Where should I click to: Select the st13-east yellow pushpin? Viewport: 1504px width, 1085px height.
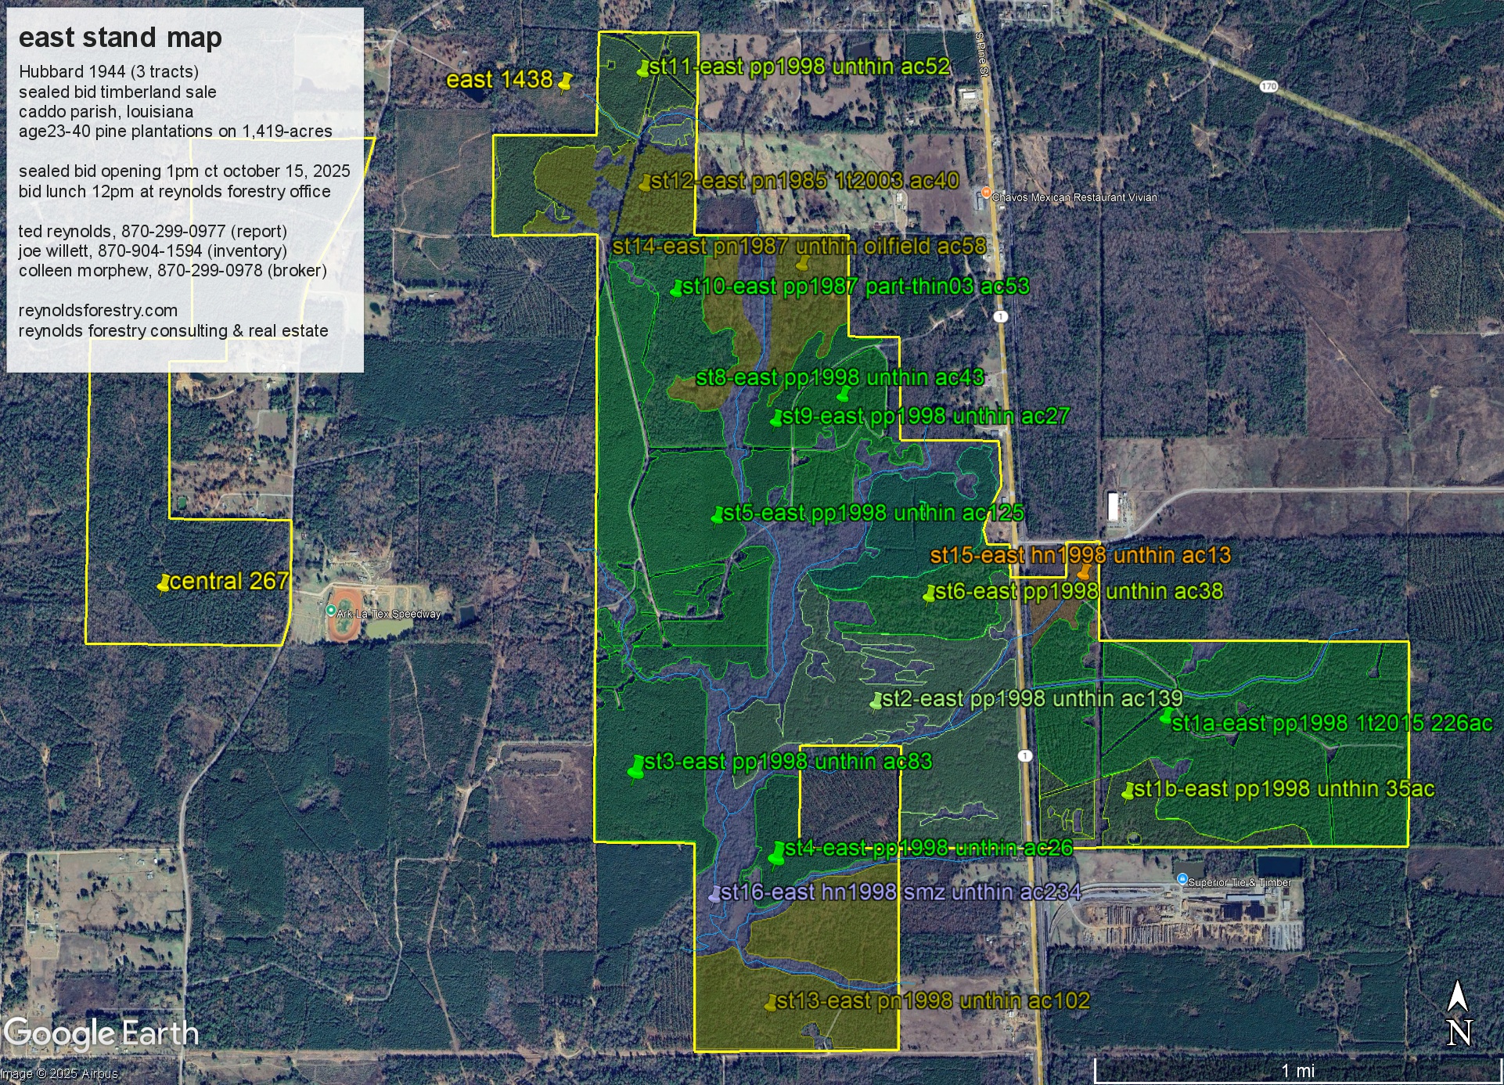[x=771, y=1004]
